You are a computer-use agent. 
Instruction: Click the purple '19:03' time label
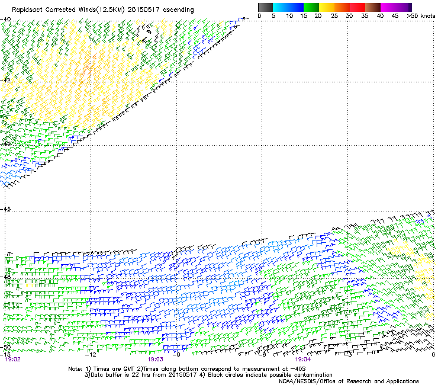coord(155,360)
